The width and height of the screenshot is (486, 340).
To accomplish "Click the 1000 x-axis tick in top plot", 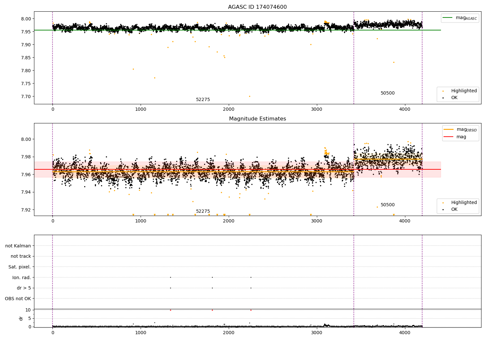I will tap(141, 109).
